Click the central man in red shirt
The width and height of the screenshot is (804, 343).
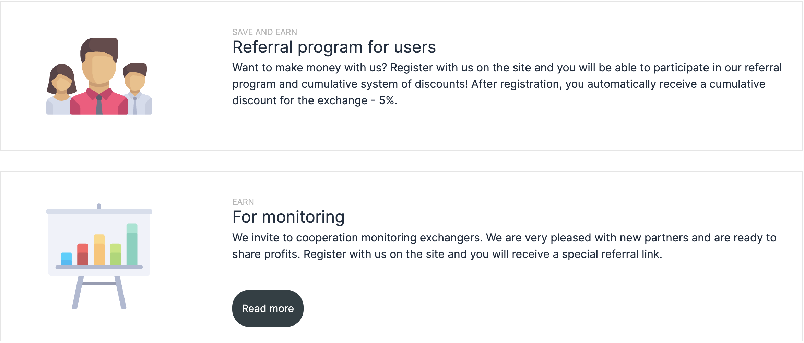point(99,79)
